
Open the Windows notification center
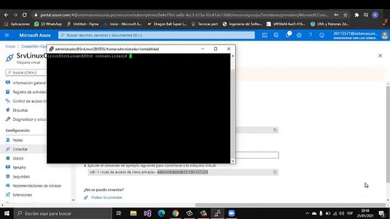click(381, 214)
